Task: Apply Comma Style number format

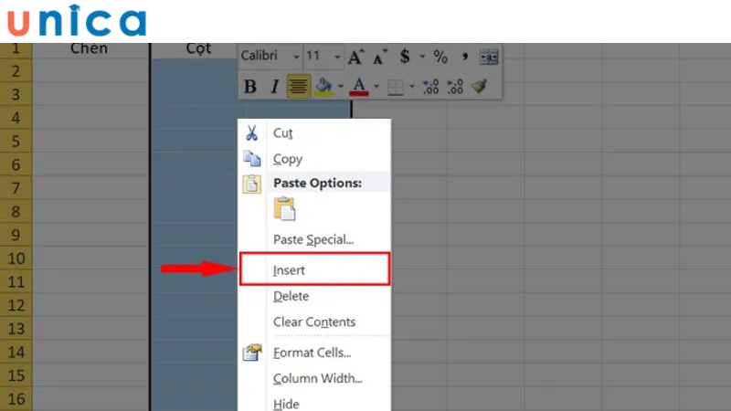Action: click(464, 57)
